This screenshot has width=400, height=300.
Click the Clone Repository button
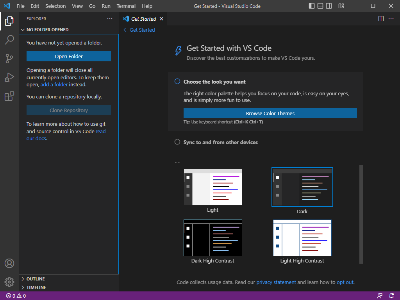pos(69,110)
